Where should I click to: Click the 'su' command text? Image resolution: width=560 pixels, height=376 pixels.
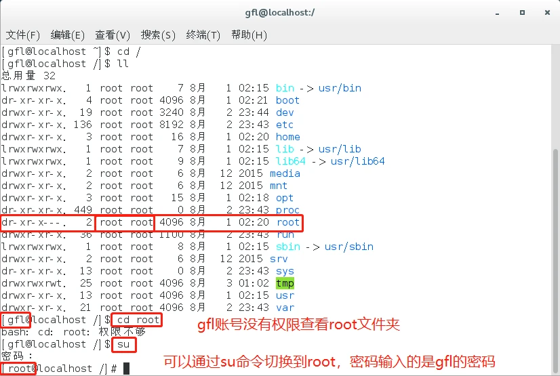pos(124,344)
